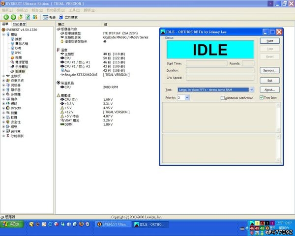The height and width of the screenshot is (236, 295).
Task: Click the Security (安全性) shield tree icon
Action: [x=8, y=122]
